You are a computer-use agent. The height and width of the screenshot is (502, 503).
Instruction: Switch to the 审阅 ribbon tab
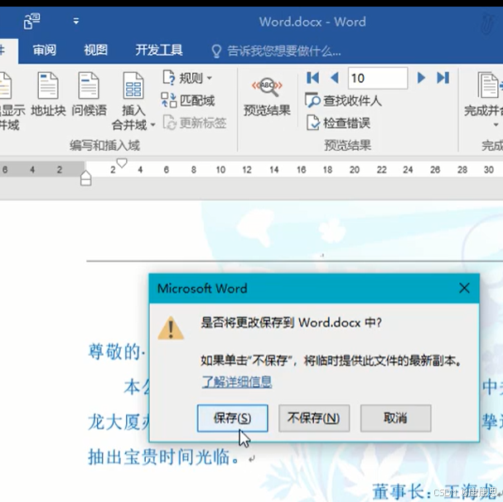click(44, 51)
